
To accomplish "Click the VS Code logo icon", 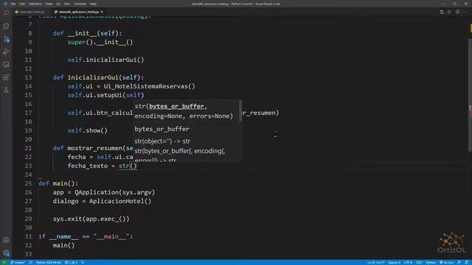I will click(x=5, y=4).
